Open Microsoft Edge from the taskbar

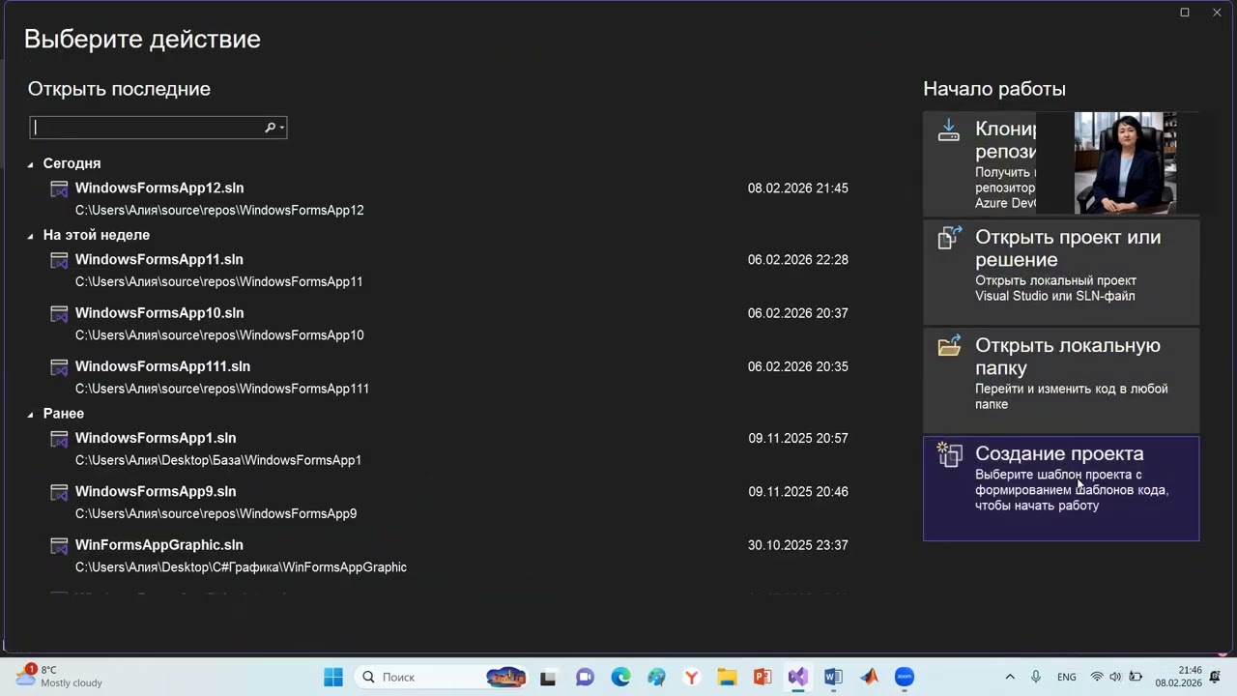point(620,677)
